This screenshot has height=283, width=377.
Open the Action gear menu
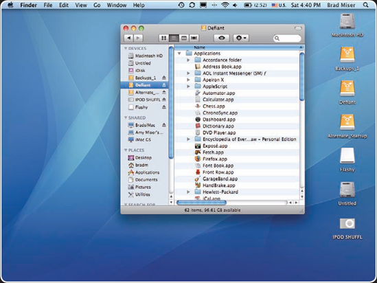(x=241, y=38)
